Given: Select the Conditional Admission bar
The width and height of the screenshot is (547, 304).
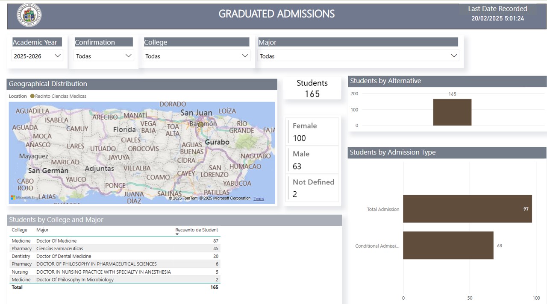Looking at the screenshot, I should click(448, 246).
